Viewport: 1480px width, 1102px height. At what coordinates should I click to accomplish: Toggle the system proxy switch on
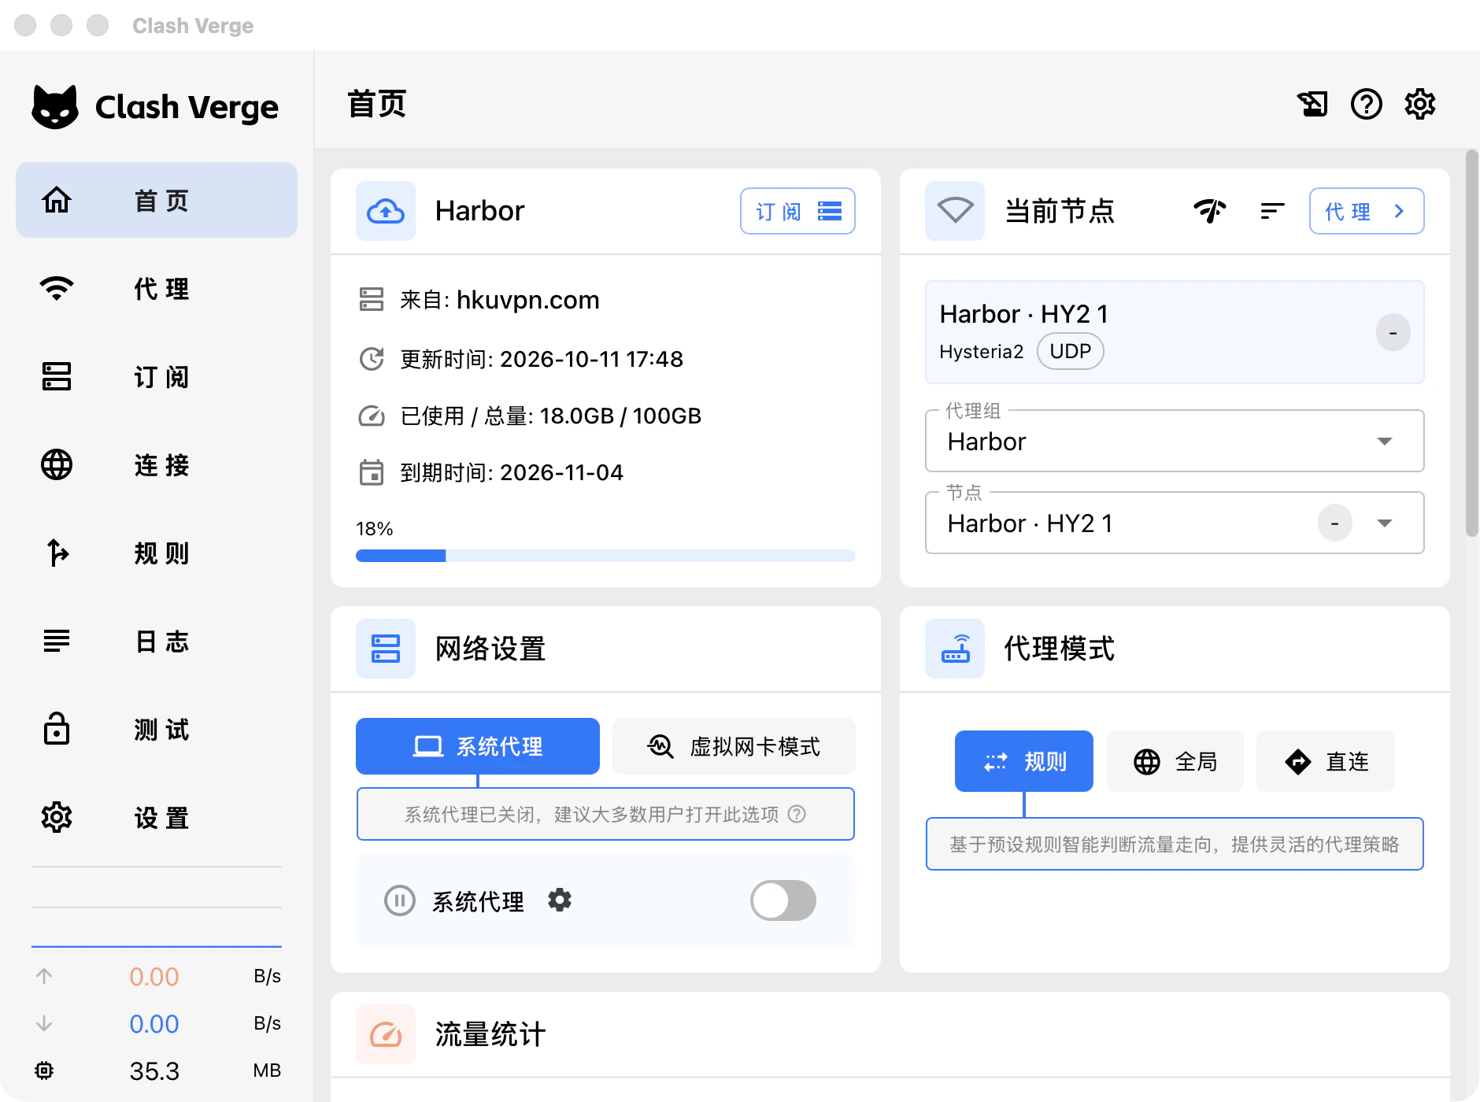point(783,900)
